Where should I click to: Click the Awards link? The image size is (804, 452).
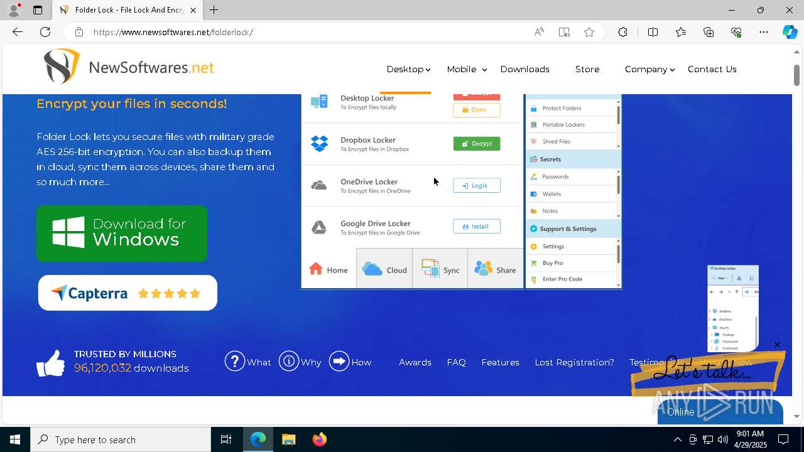415,362
